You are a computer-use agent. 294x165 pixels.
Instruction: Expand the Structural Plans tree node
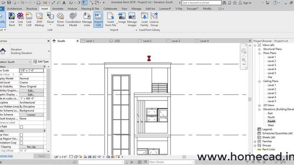[x=260, y=49]
